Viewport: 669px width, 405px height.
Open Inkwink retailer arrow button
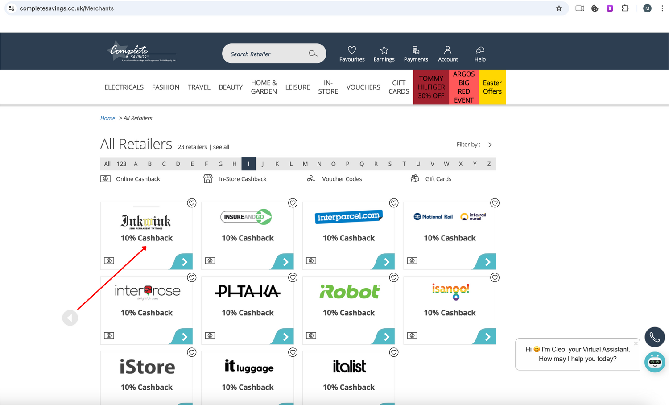181,262
